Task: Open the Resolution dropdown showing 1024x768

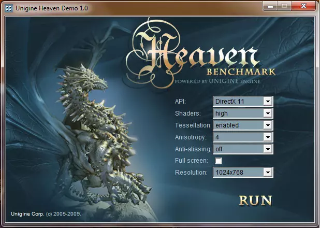Action: [x=243, y=173]
